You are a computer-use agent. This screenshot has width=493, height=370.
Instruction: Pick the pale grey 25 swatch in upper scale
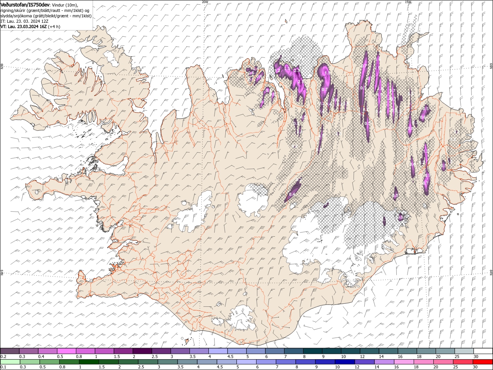464,351
